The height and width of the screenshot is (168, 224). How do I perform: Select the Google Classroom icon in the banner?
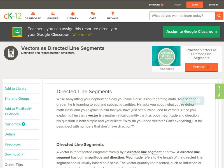(18, 32)
